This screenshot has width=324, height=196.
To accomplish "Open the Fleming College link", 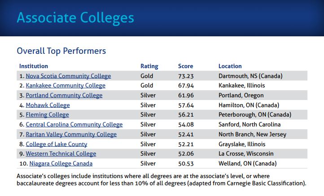I will pos(47,115).
